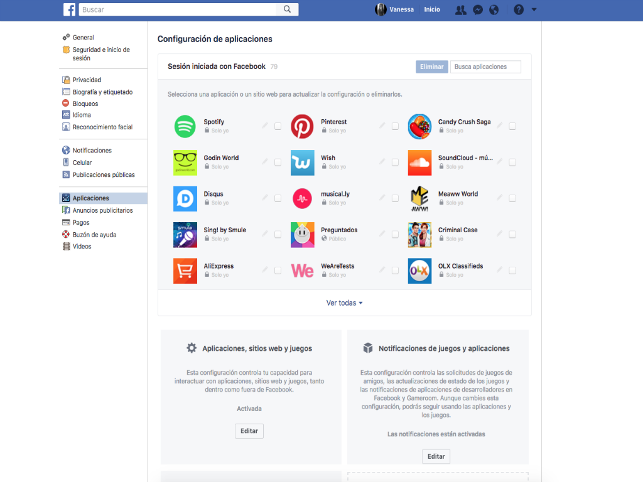Click the search magnifier icon
The height and width of the screenshot is (482, 643).
287,9
